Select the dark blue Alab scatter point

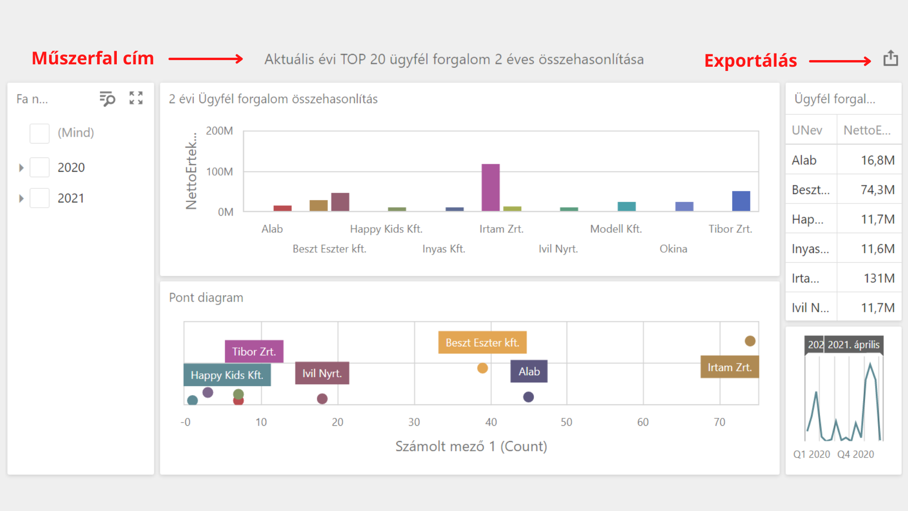coord(528,397)
